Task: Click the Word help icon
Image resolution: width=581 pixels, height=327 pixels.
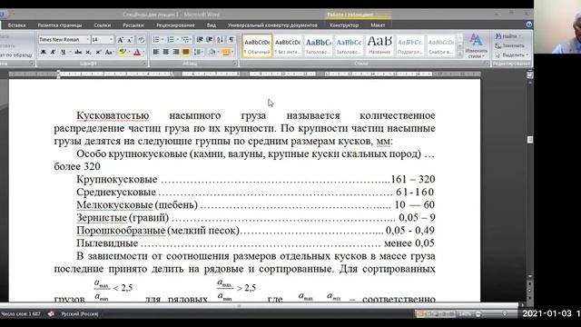Action: coord(529,25)
